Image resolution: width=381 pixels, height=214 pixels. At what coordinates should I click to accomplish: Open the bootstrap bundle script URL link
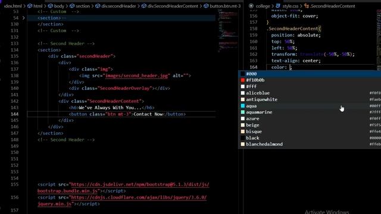tap(140, 185)
